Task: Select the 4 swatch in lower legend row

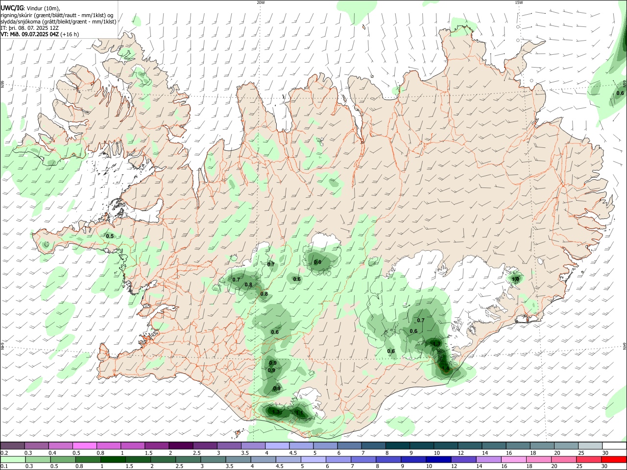Action: 264,460
